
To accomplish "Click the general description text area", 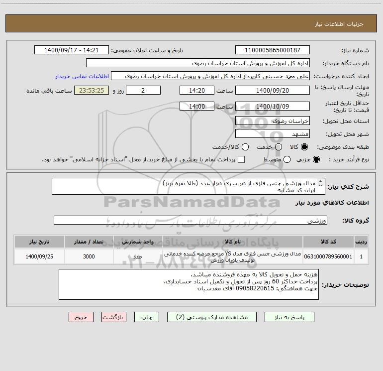I will click(x=189, y=186).
